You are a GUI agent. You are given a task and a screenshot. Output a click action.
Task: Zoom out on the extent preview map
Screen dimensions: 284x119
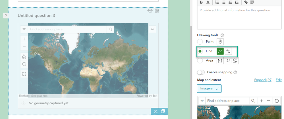[269, 101]
